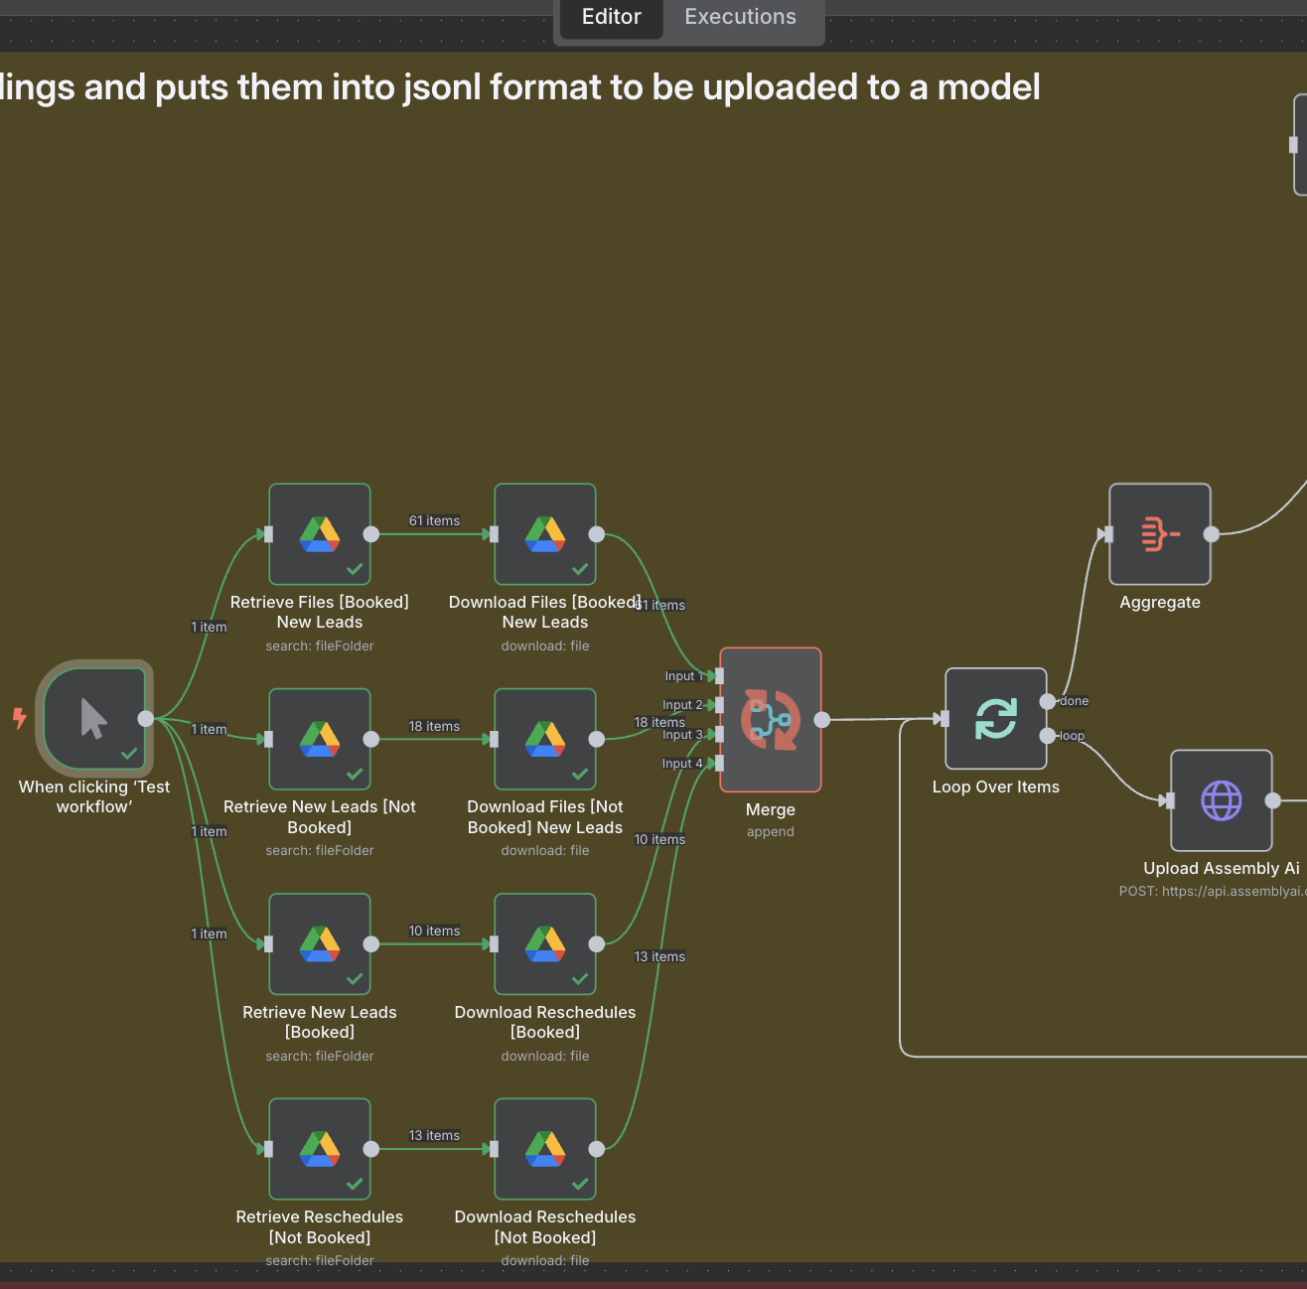Click the Aggregate node's input connector
Screen dimensions: 1307x1289
(x=1108, y=534)
